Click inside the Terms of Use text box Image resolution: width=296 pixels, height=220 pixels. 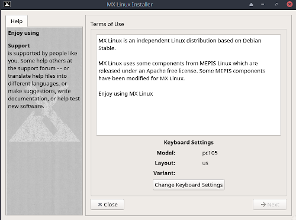click(x=188, y=85)
